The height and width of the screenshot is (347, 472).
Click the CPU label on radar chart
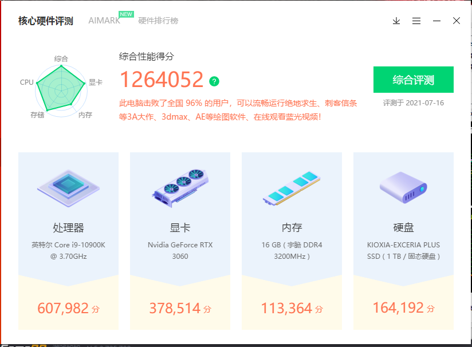(26, 82)
